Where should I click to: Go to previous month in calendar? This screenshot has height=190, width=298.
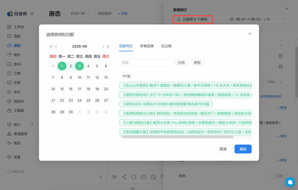56,46
